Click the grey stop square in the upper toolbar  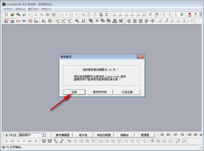[x=182, y=15]
